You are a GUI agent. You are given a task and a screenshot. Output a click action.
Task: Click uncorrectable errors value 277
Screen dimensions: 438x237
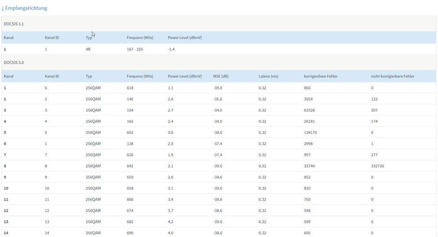pyautogui.click(x=374, y=155)
